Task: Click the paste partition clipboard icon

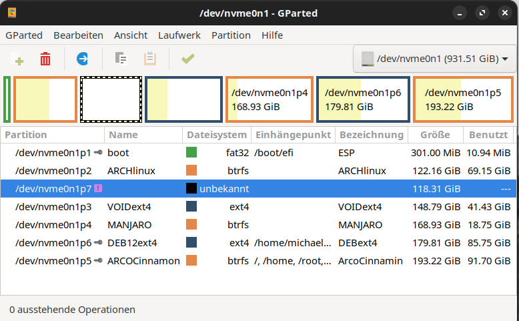Action: coord(150,59)
